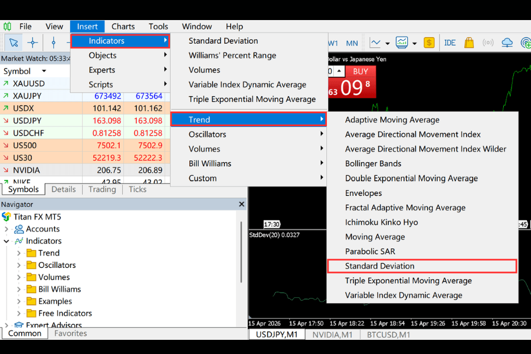This screenshot has width=531, height=354.
Task: Open chart type line icon
Action: point(375,42)
